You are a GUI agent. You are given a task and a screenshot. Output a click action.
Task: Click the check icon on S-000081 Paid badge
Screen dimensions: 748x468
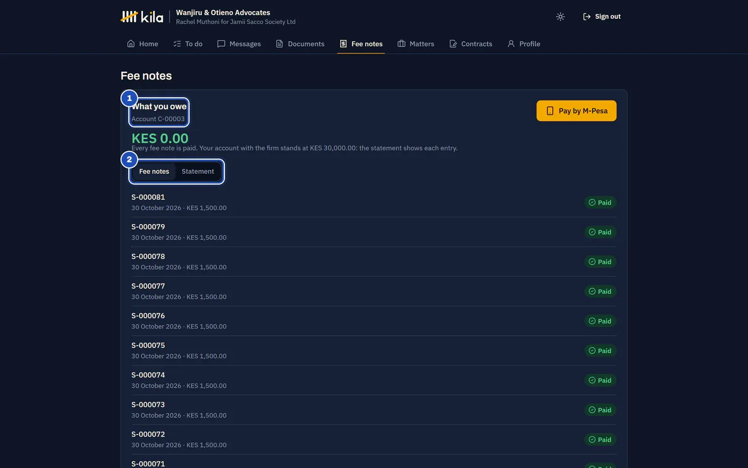pos(592,202)
